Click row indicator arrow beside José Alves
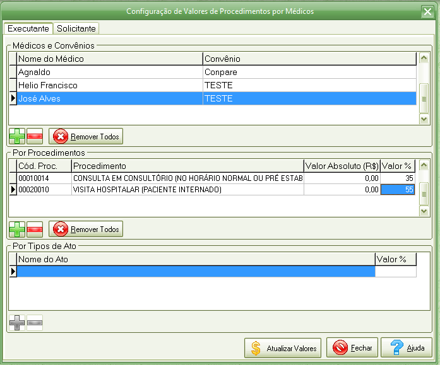The image size is (440, 365). click(x=13, y=98)
